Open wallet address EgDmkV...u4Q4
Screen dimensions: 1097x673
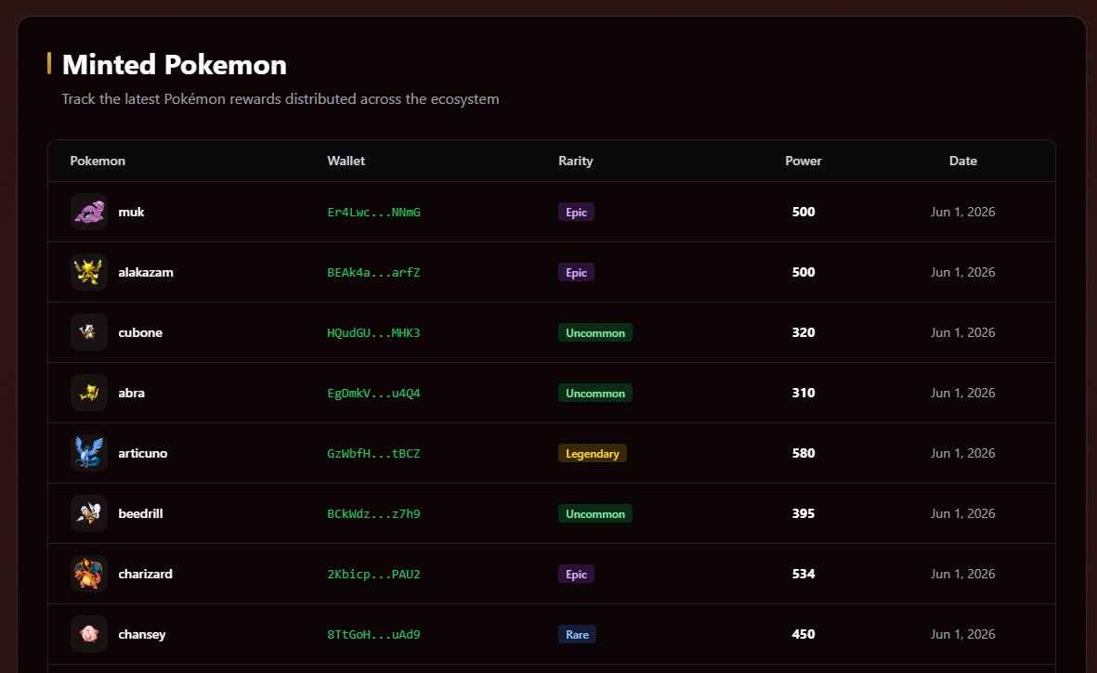(373, 394)
